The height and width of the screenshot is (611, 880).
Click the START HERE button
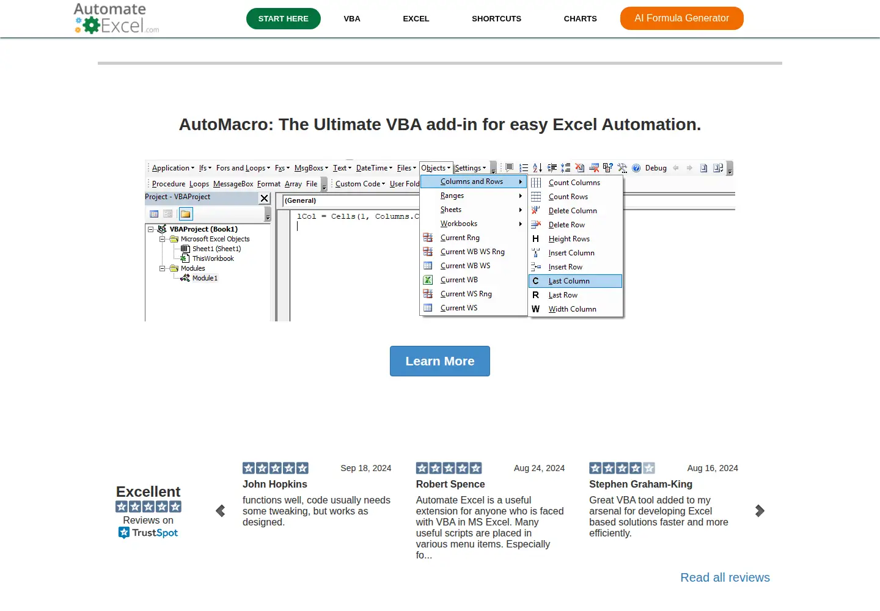click(x=284, y=19)
